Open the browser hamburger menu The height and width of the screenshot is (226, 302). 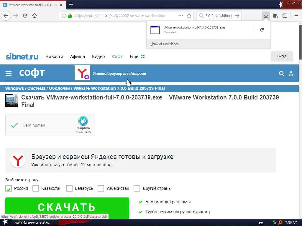[x=296, y=16]
